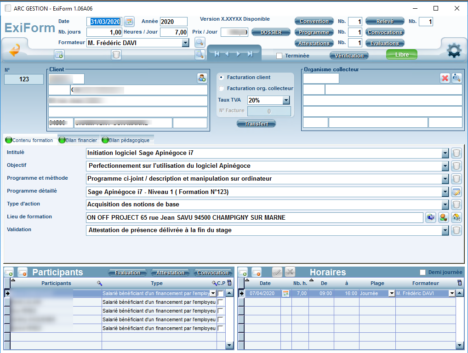
Task: Click the client person icon in Client panel
Action: coord(202,78)
